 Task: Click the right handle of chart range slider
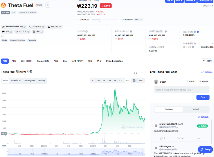point(144,152)
